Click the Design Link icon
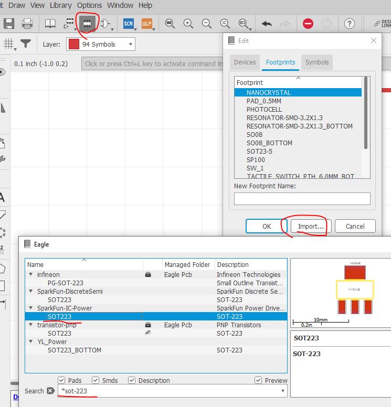This screenshot has width=391, height=407. (383, 24)
